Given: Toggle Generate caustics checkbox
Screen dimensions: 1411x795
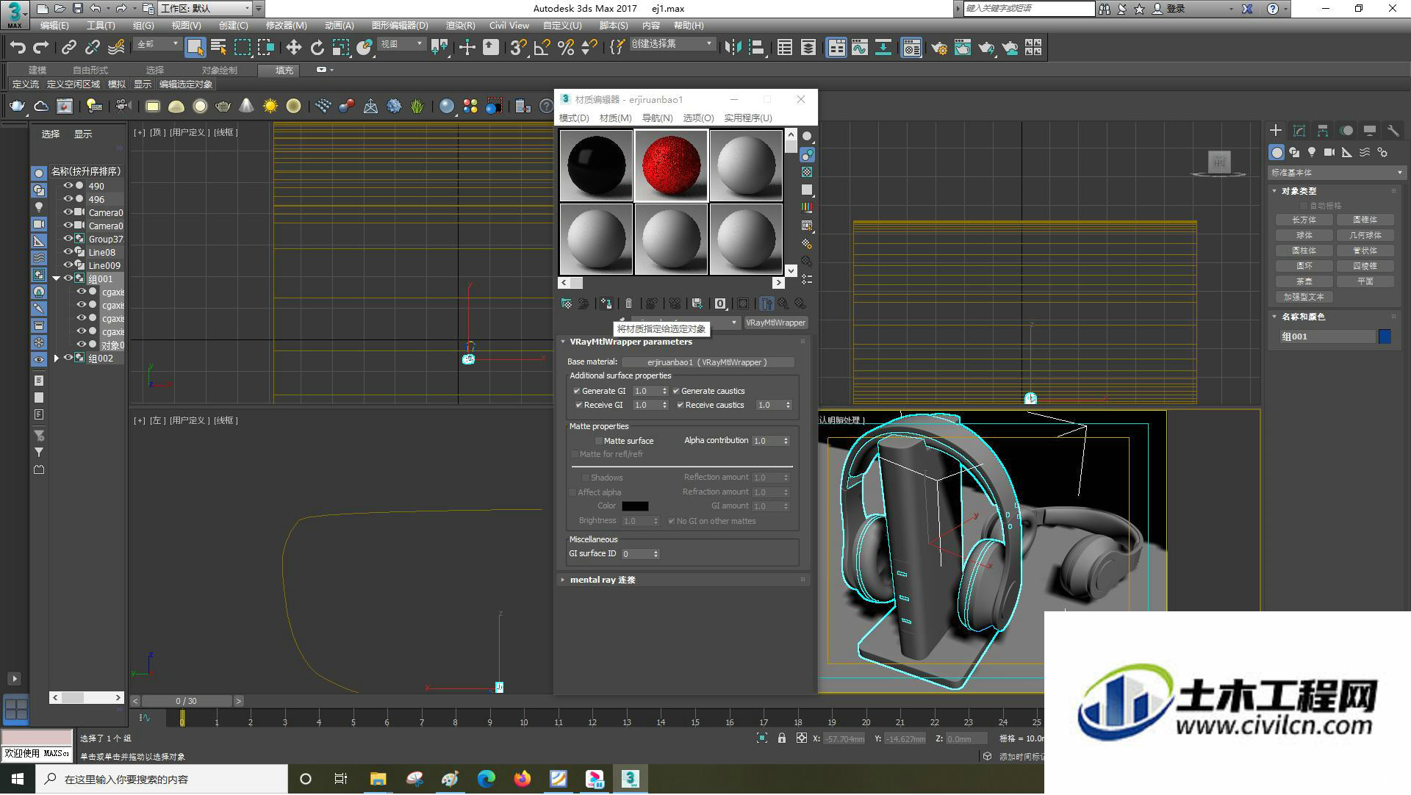Looking at the screenshot, I should pyautogui.click(x=676, y=391).
